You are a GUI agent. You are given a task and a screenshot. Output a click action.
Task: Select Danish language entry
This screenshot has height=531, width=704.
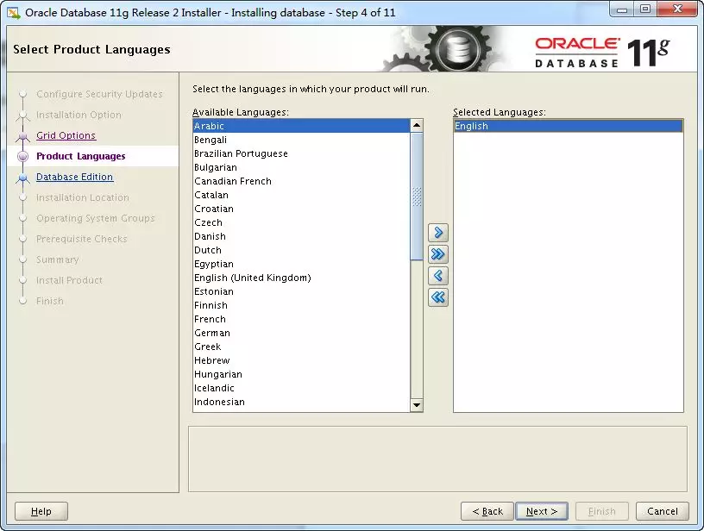301,236
